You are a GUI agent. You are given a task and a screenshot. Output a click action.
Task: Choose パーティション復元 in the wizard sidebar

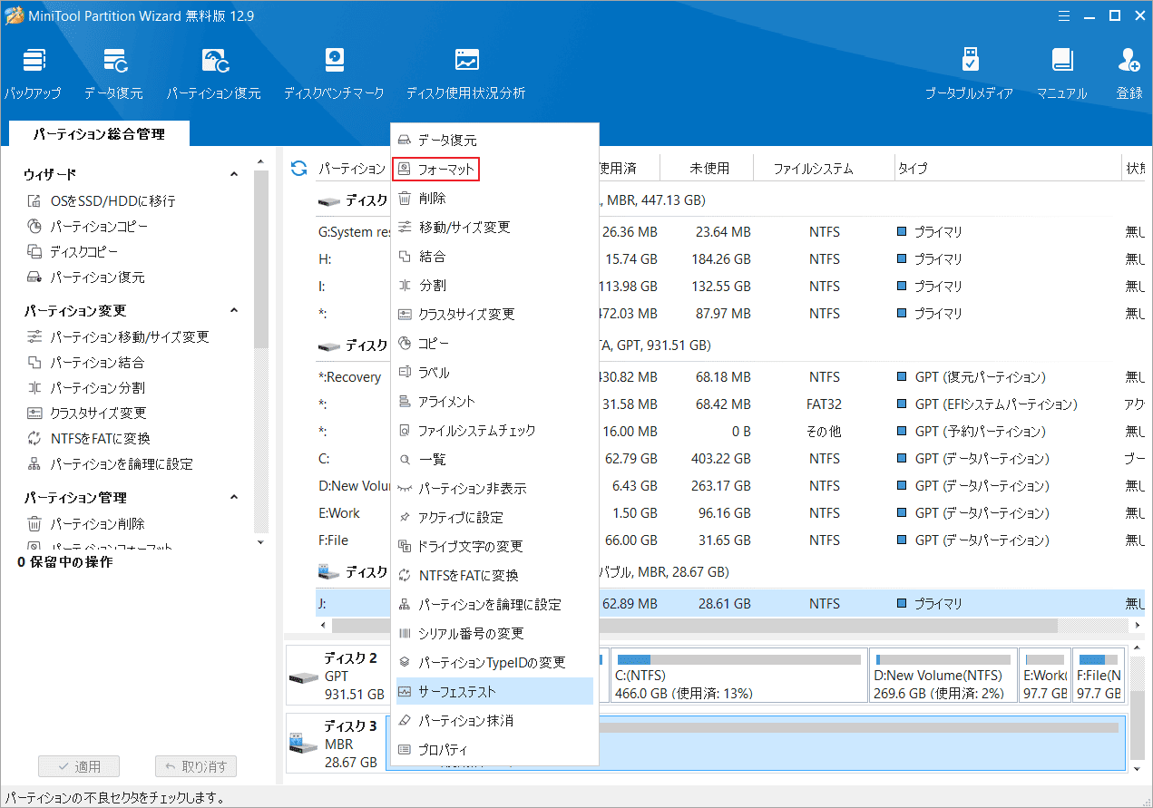[x=86, y=277]
